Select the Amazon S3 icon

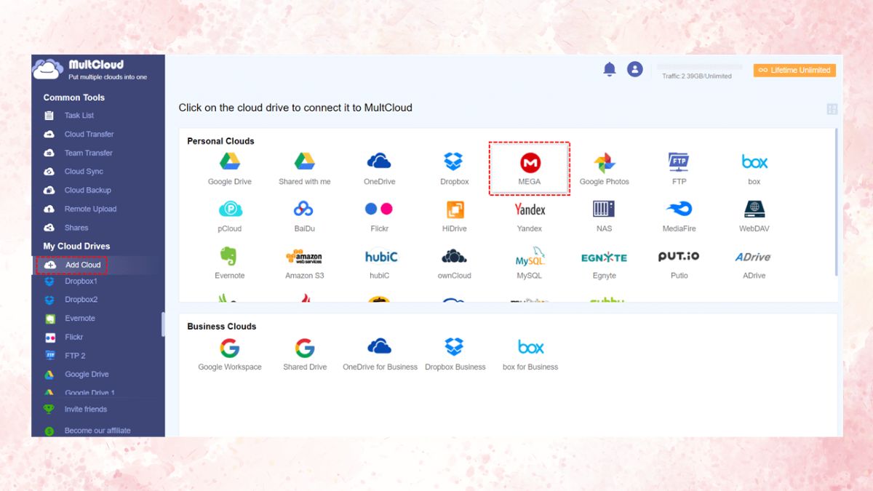[303, 260]
